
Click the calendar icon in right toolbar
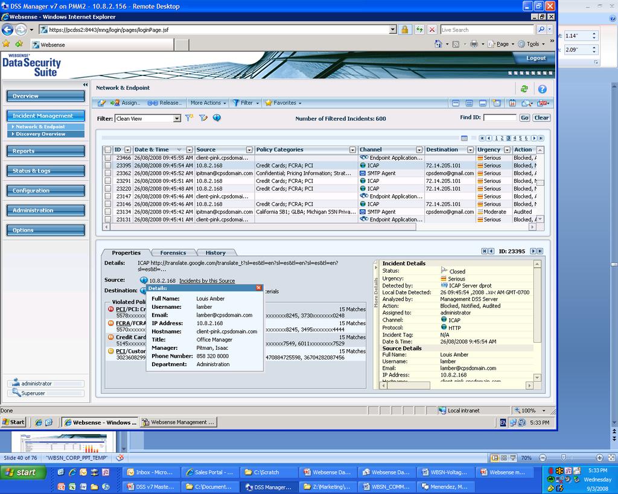[x=512, y=103]
